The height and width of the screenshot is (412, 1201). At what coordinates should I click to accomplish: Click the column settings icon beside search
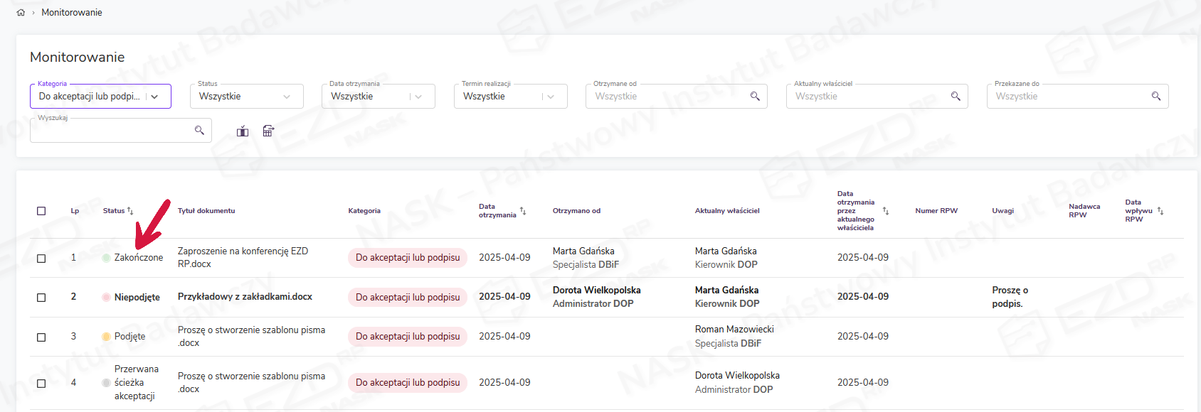coord(243,131)
